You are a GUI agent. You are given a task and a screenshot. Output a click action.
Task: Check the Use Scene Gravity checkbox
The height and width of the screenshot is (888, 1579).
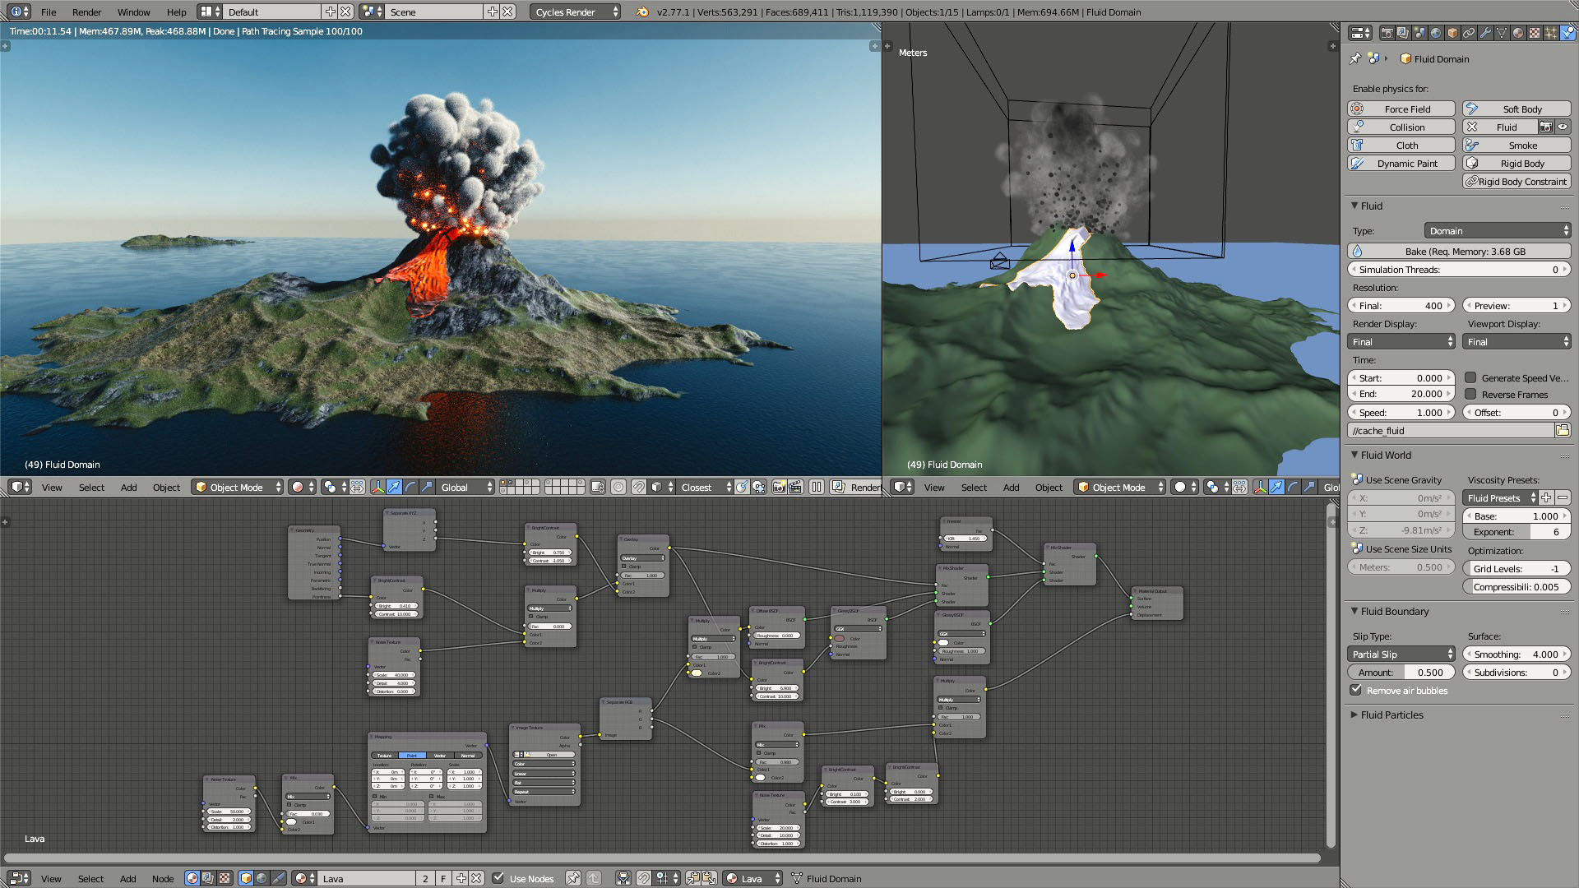click(x=1357, y=480)
